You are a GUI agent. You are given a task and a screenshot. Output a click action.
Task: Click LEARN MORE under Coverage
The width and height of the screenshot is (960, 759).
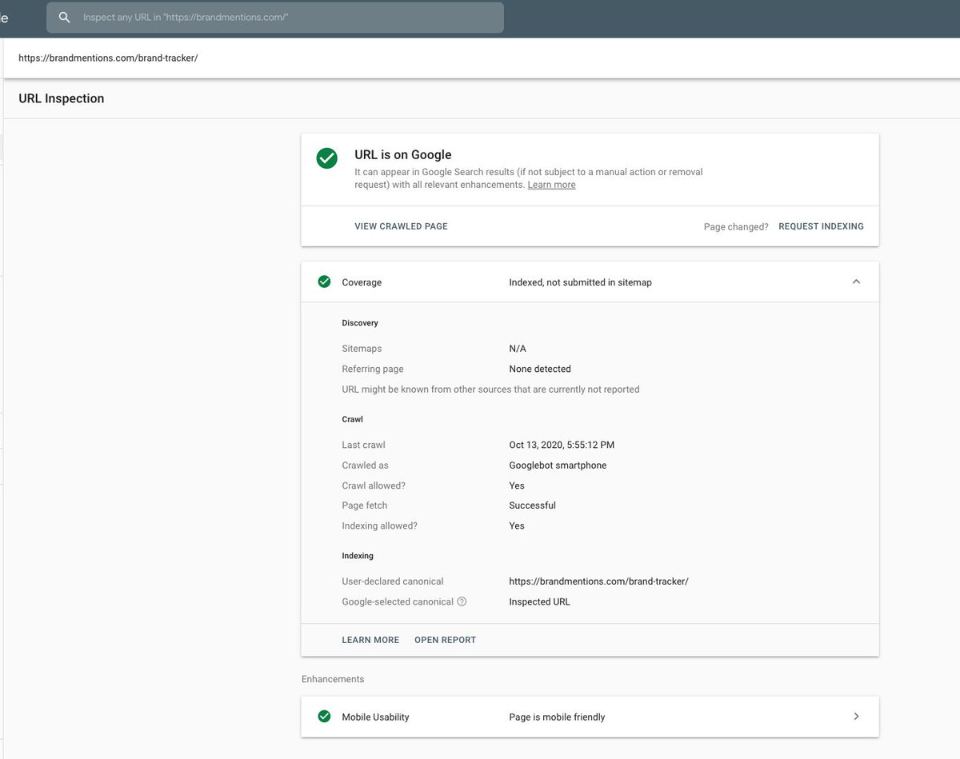coord(370,640)
